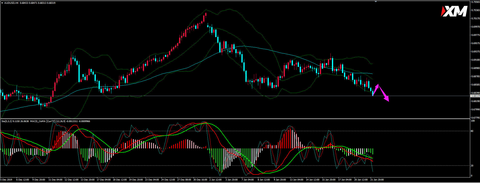The image size is (480, 183).
Task: Click the 2 Jan 12:00 time label
Action: [215, 180]
